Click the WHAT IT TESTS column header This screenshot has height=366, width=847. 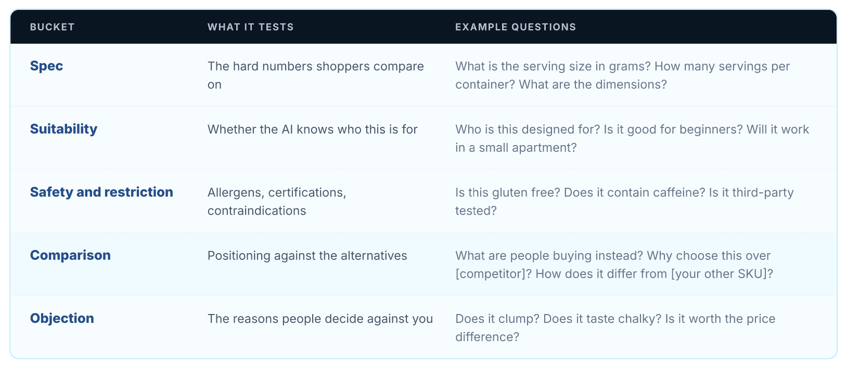[x=250, y=27]
